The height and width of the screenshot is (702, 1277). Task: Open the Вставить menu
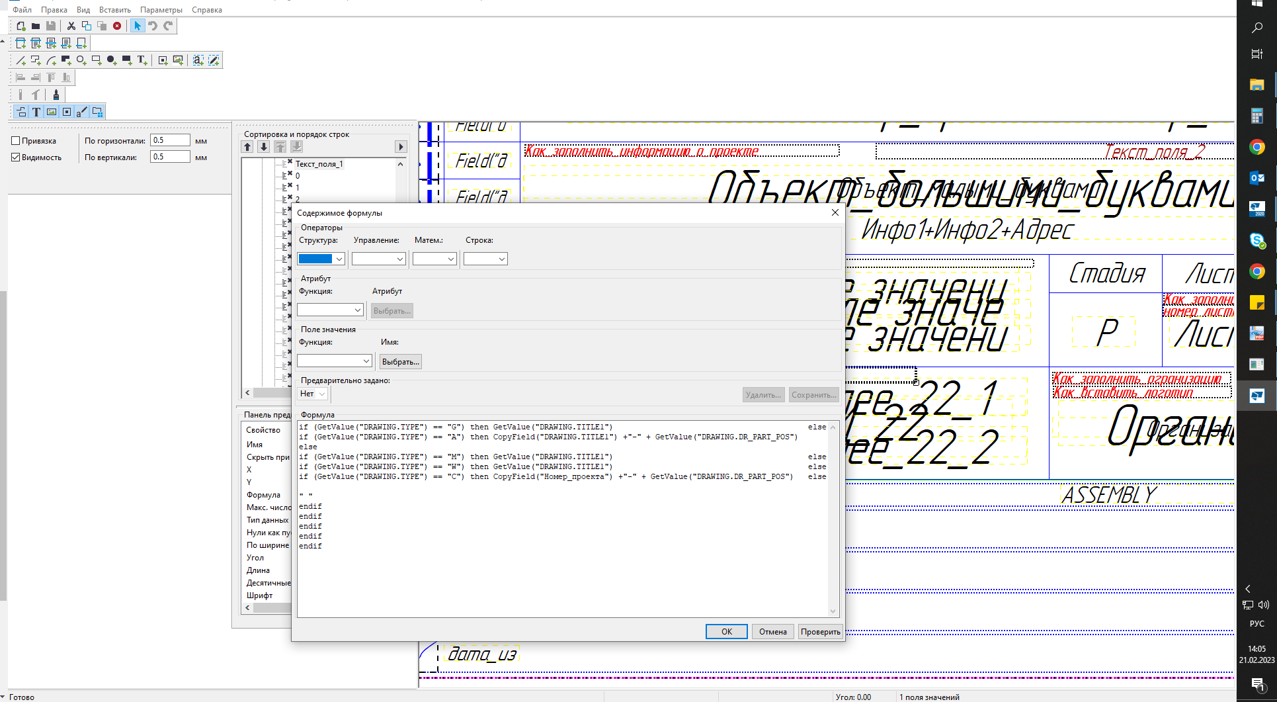(114, 10)
